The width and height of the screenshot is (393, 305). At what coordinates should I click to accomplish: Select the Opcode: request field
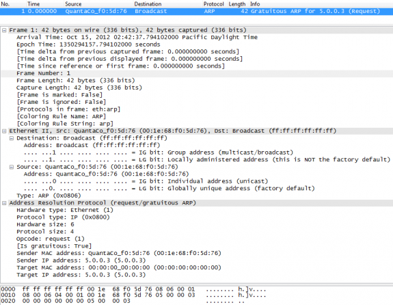(x=51, y=239)
